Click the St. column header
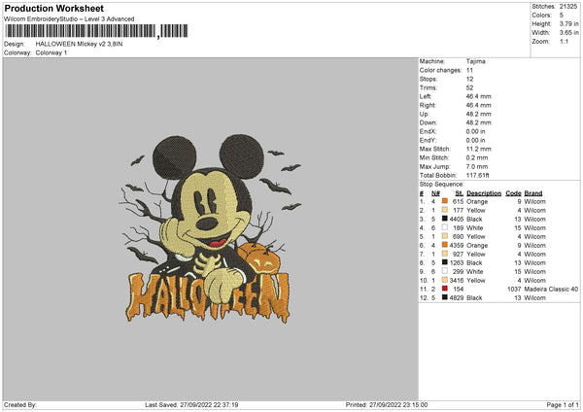This screenshot has height=412, width=583. (459, 191)
